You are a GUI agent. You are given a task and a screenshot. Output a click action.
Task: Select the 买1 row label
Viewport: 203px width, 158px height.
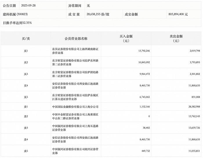26,51
